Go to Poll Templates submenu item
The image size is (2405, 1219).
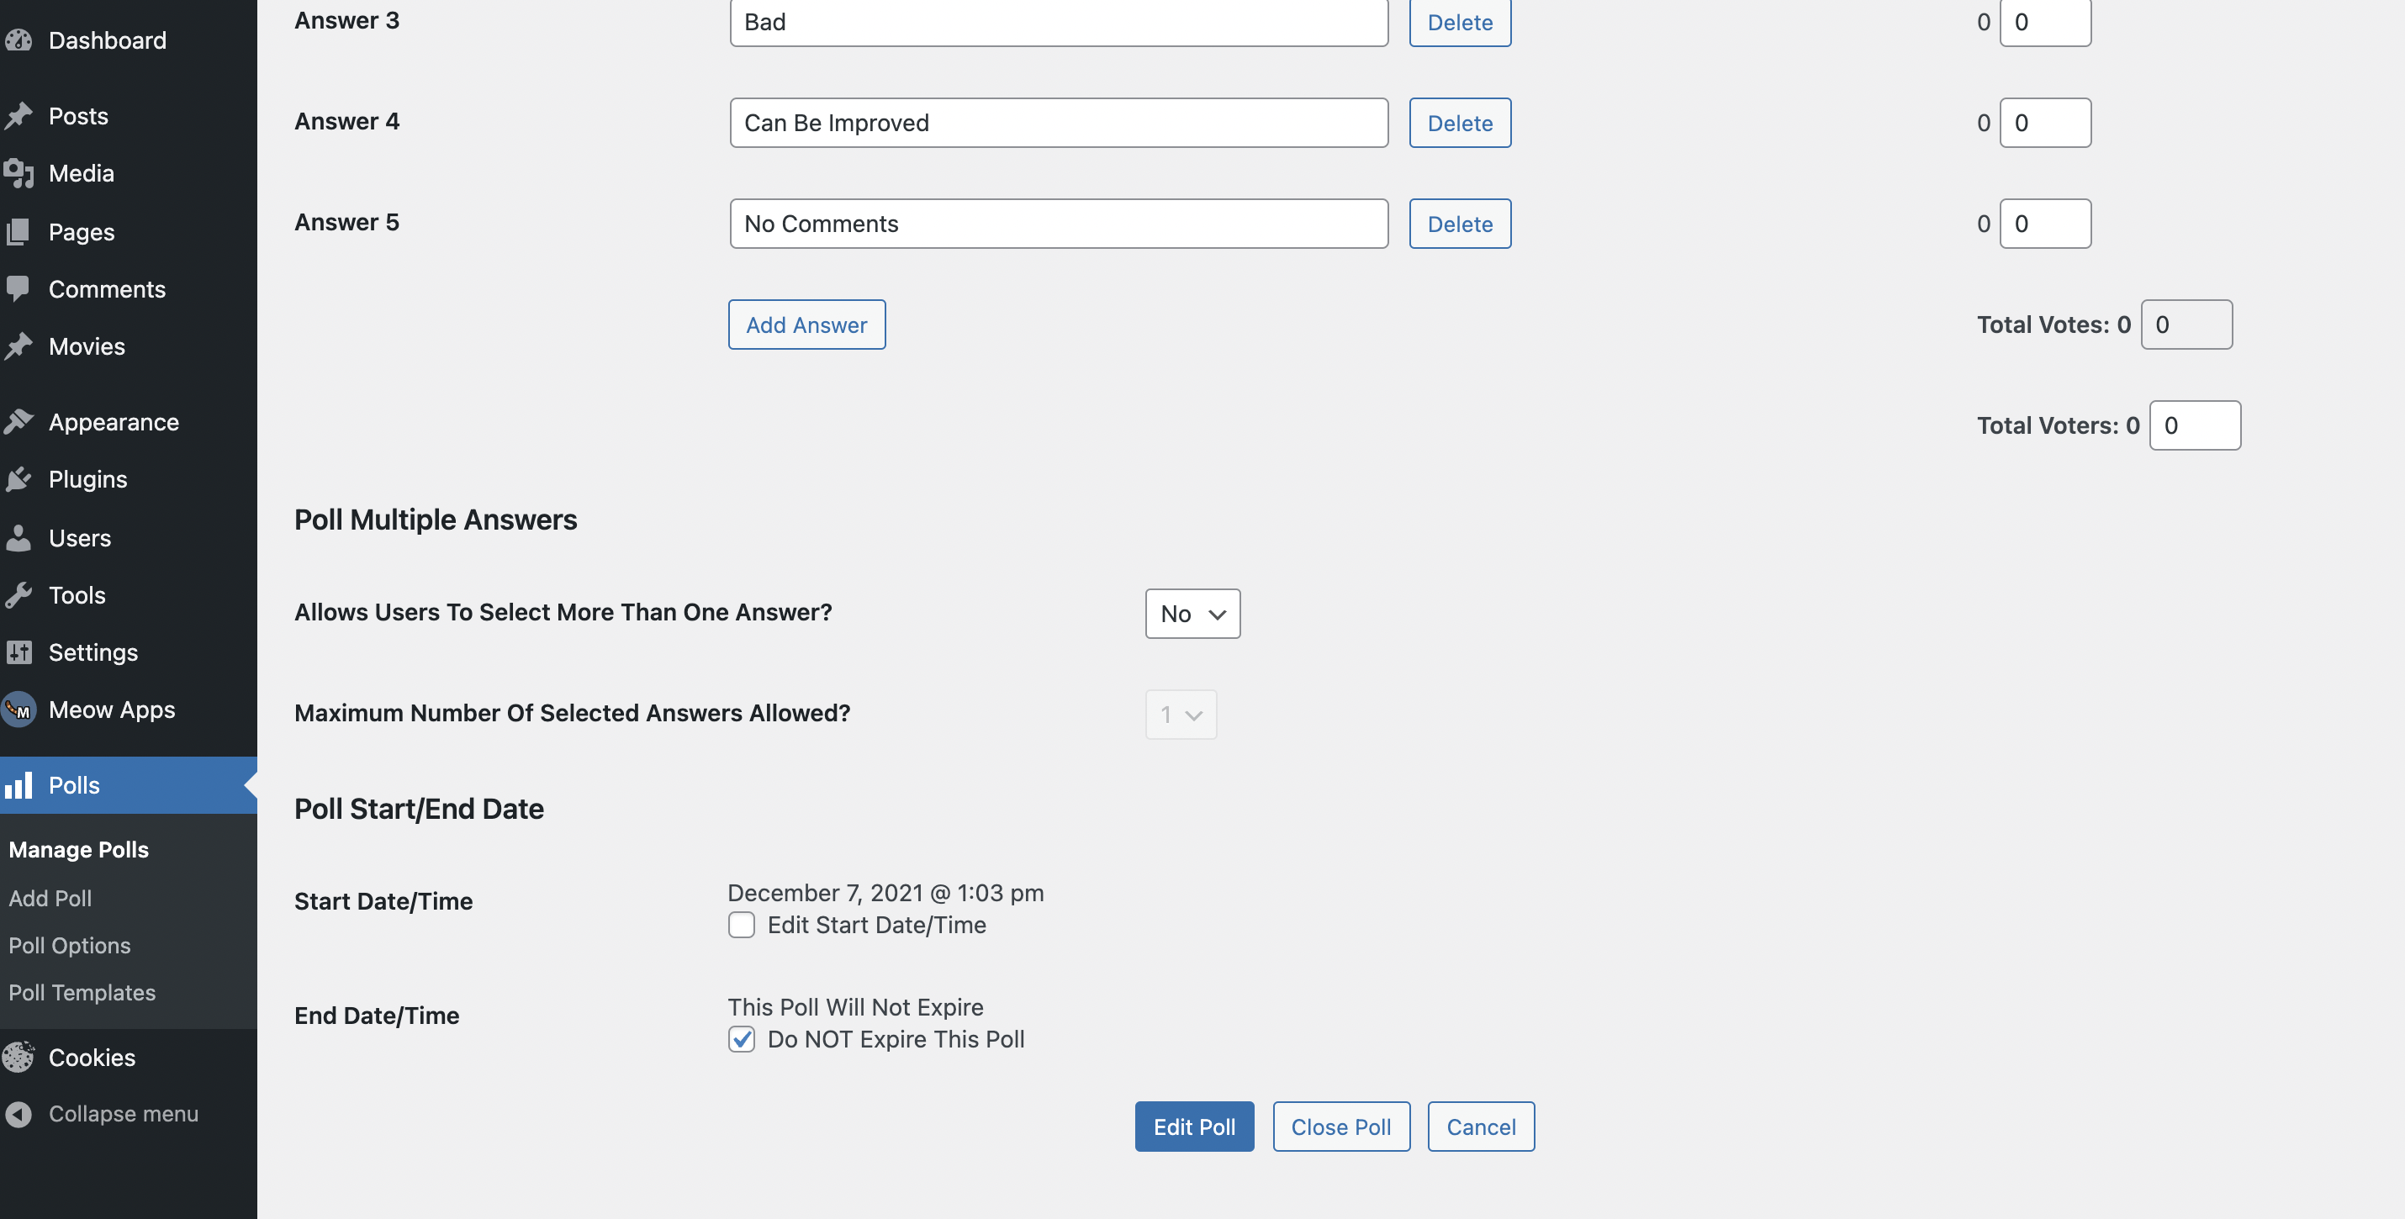(82, 993)
